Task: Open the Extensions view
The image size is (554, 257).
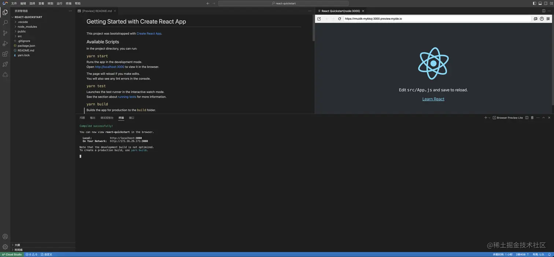Action: pyautogui.click(x=5, y=54)
